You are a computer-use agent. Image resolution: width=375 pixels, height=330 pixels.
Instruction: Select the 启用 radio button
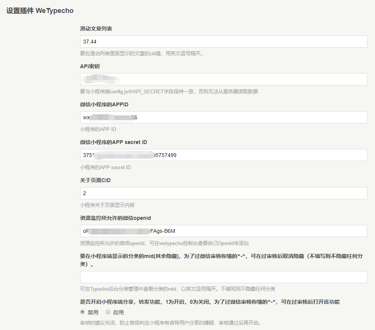click(108, 312)
